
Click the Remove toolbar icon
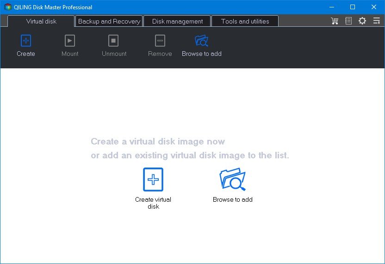tap(160, 41)
